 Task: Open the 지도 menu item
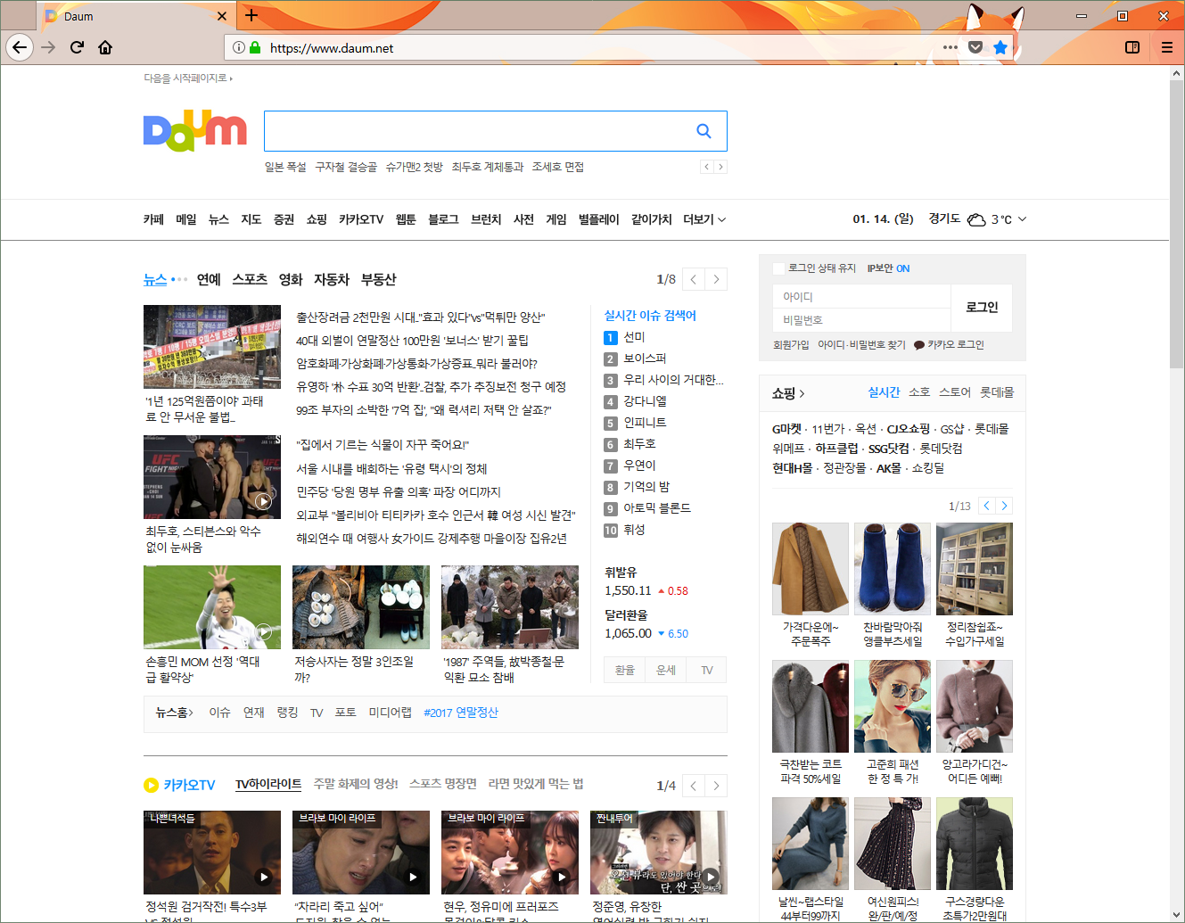coord(251,219)
